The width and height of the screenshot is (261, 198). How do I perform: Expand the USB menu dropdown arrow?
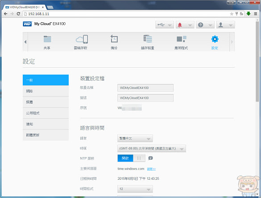170,25
